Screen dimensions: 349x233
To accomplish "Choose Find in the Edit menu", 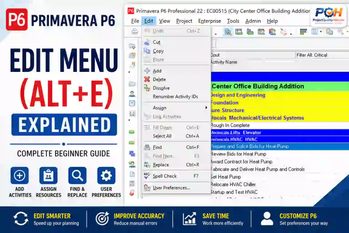I will click(176, 147).
